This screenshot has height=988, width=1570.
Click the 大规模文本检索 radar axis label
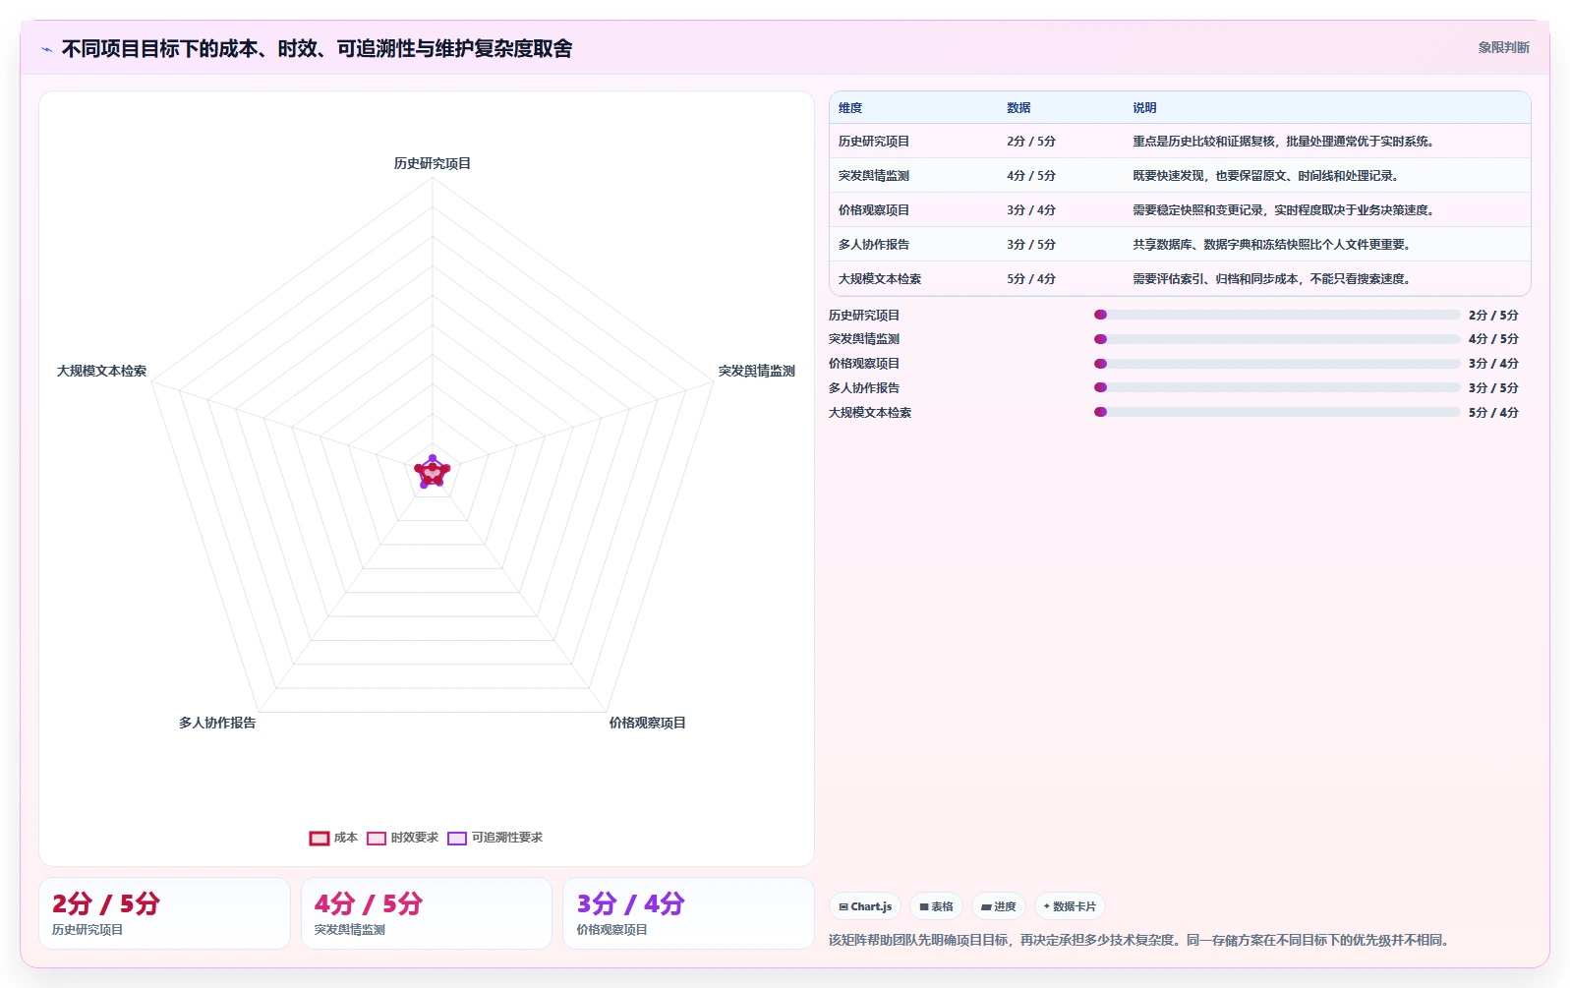(x=101, y=372)
